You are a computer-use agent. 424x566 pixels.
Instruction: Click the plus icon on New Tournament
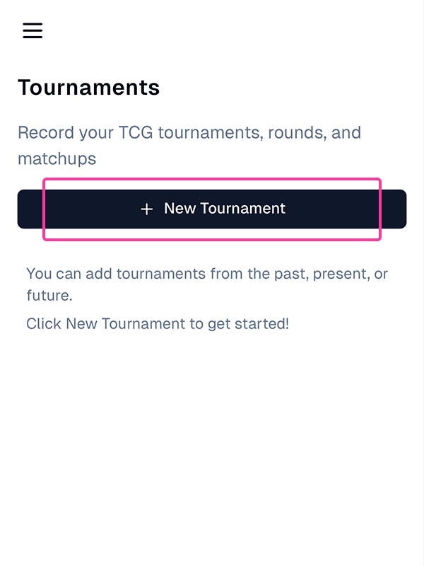(146, 209)
